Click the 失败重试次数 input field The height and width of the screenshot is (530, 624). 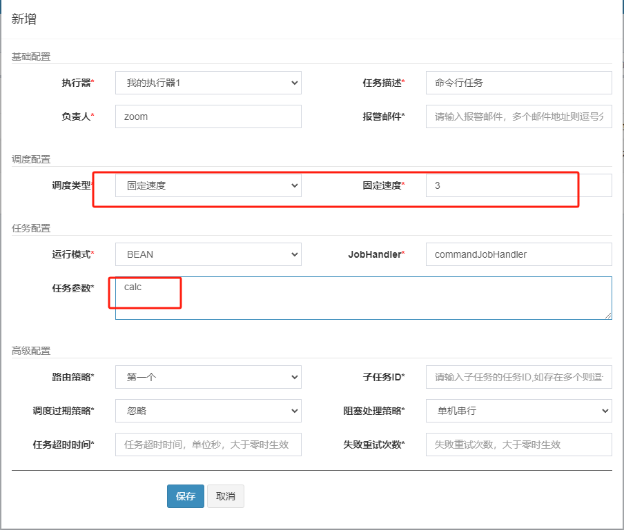coord(518,445)
